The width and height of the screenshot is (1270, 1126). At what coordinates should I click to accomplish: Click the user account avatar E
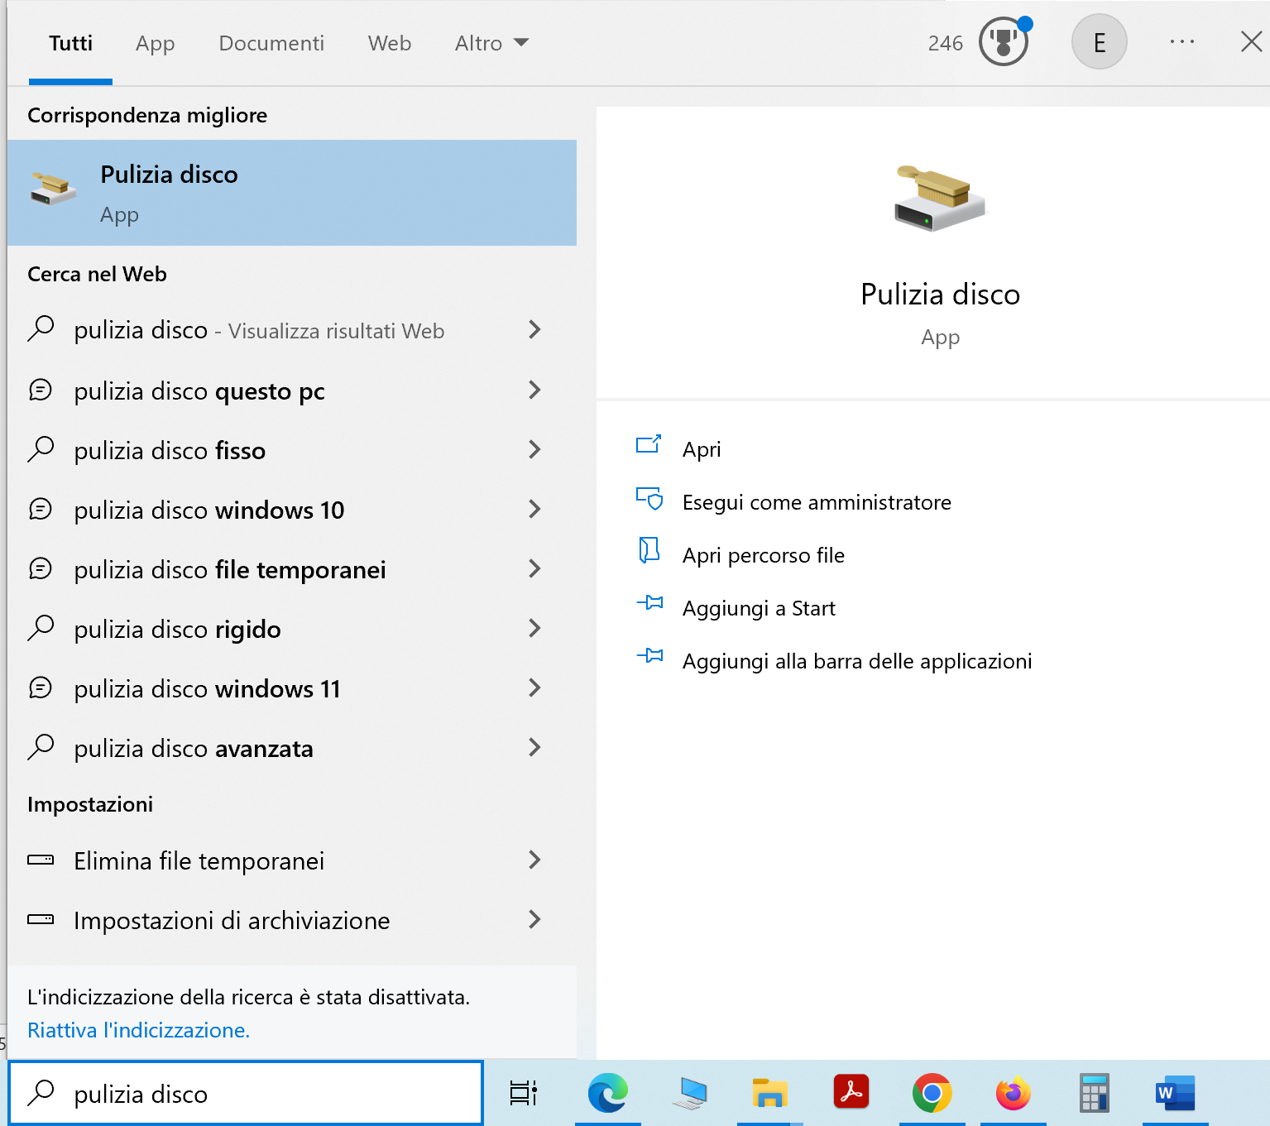(1099, 42)
